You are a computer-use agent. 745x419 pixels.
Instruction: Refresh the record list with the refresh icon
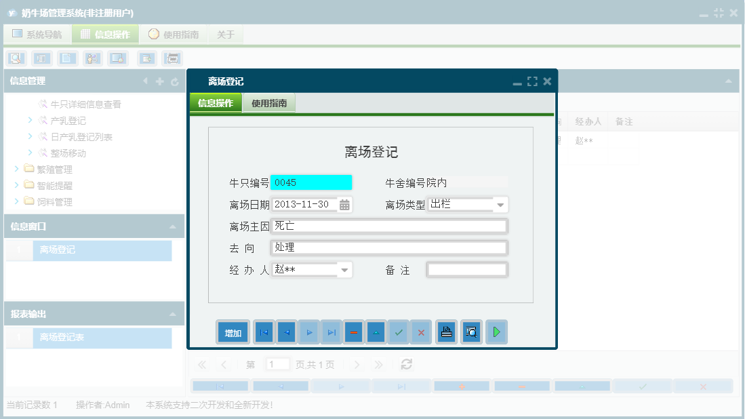[x=406, y=364]
